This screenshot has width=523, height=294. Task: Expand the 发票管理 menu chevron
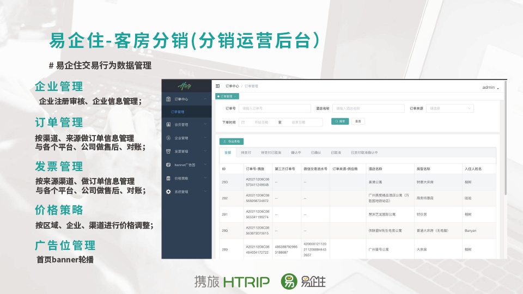[x=205, y=151]
